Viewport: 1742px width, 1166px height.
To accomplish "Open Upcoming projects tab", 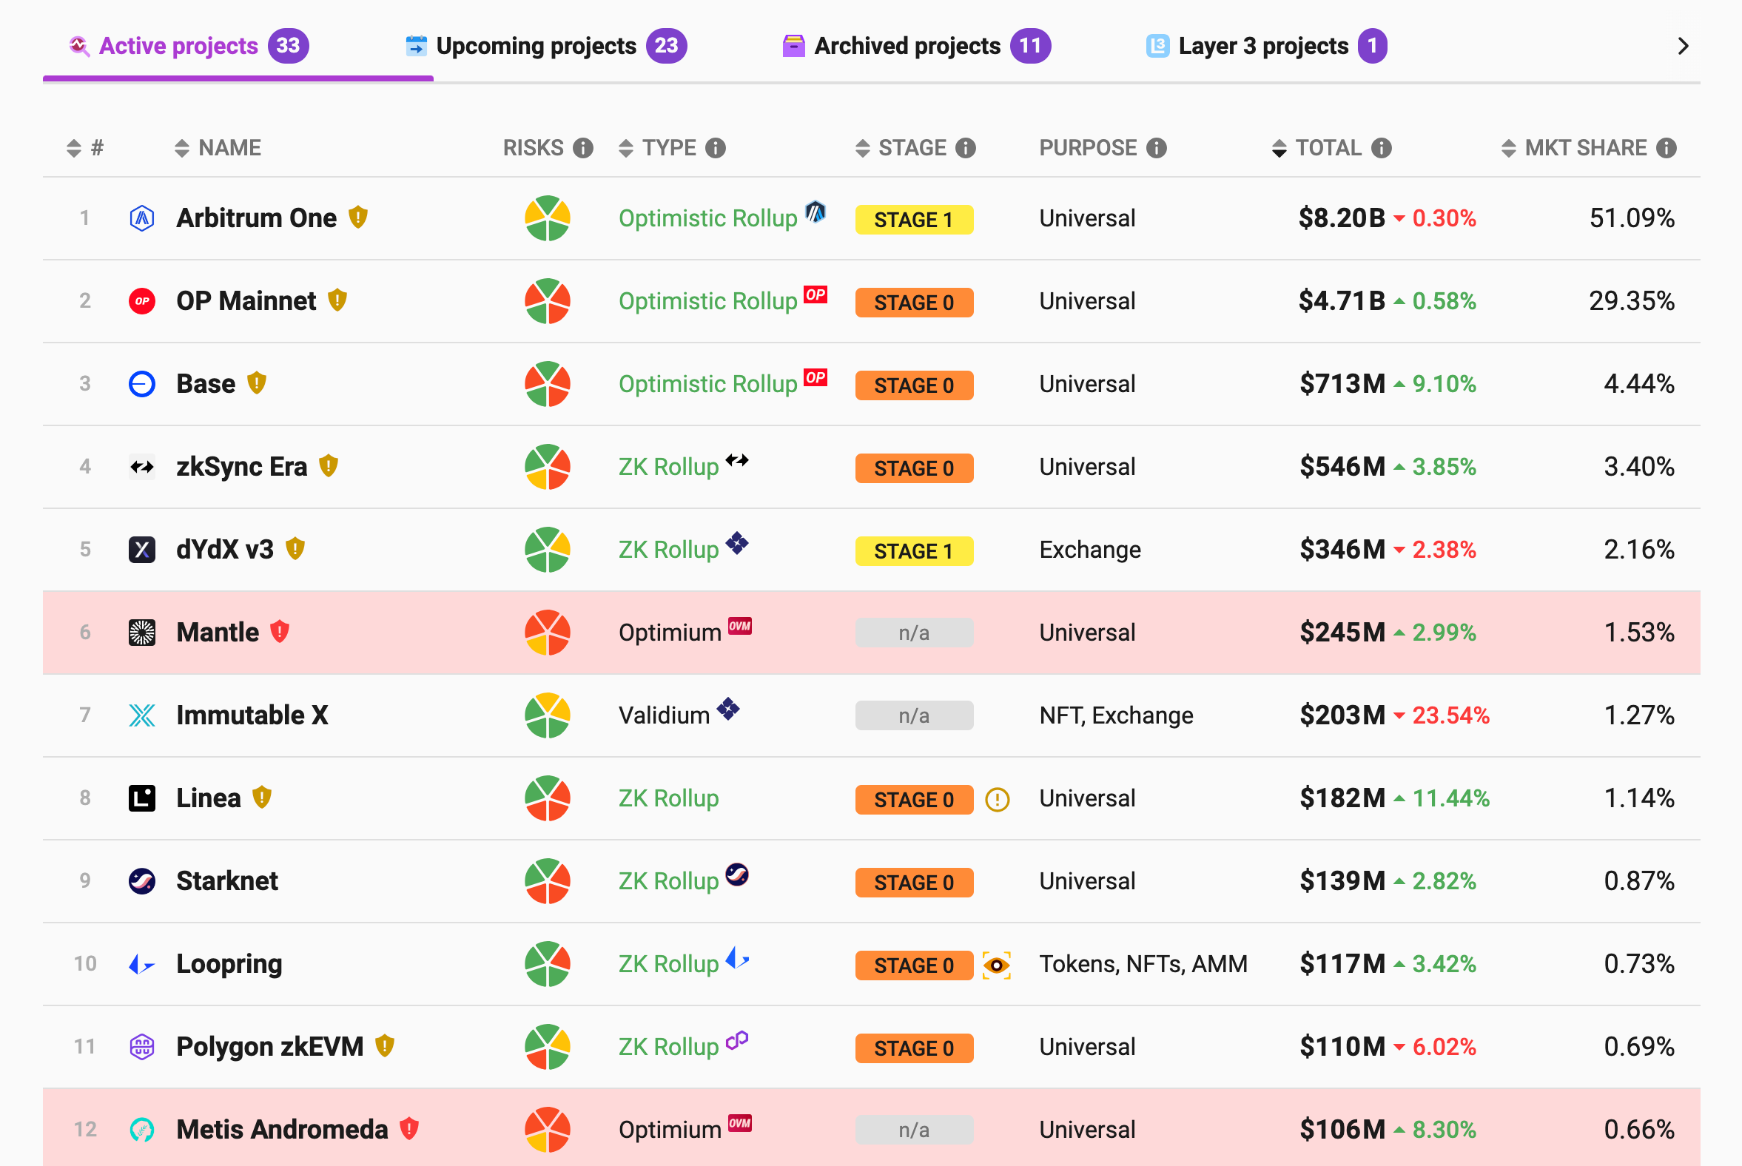I will 546,46.
